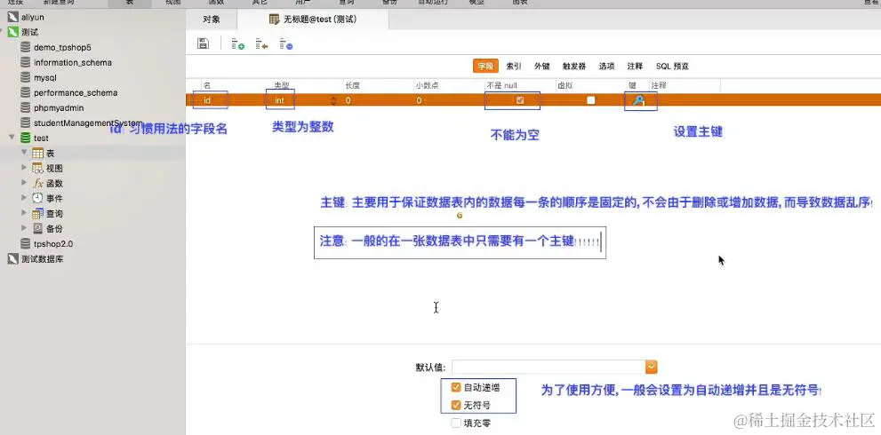Click the Insert field toolbar icon

tap(261, 43)
